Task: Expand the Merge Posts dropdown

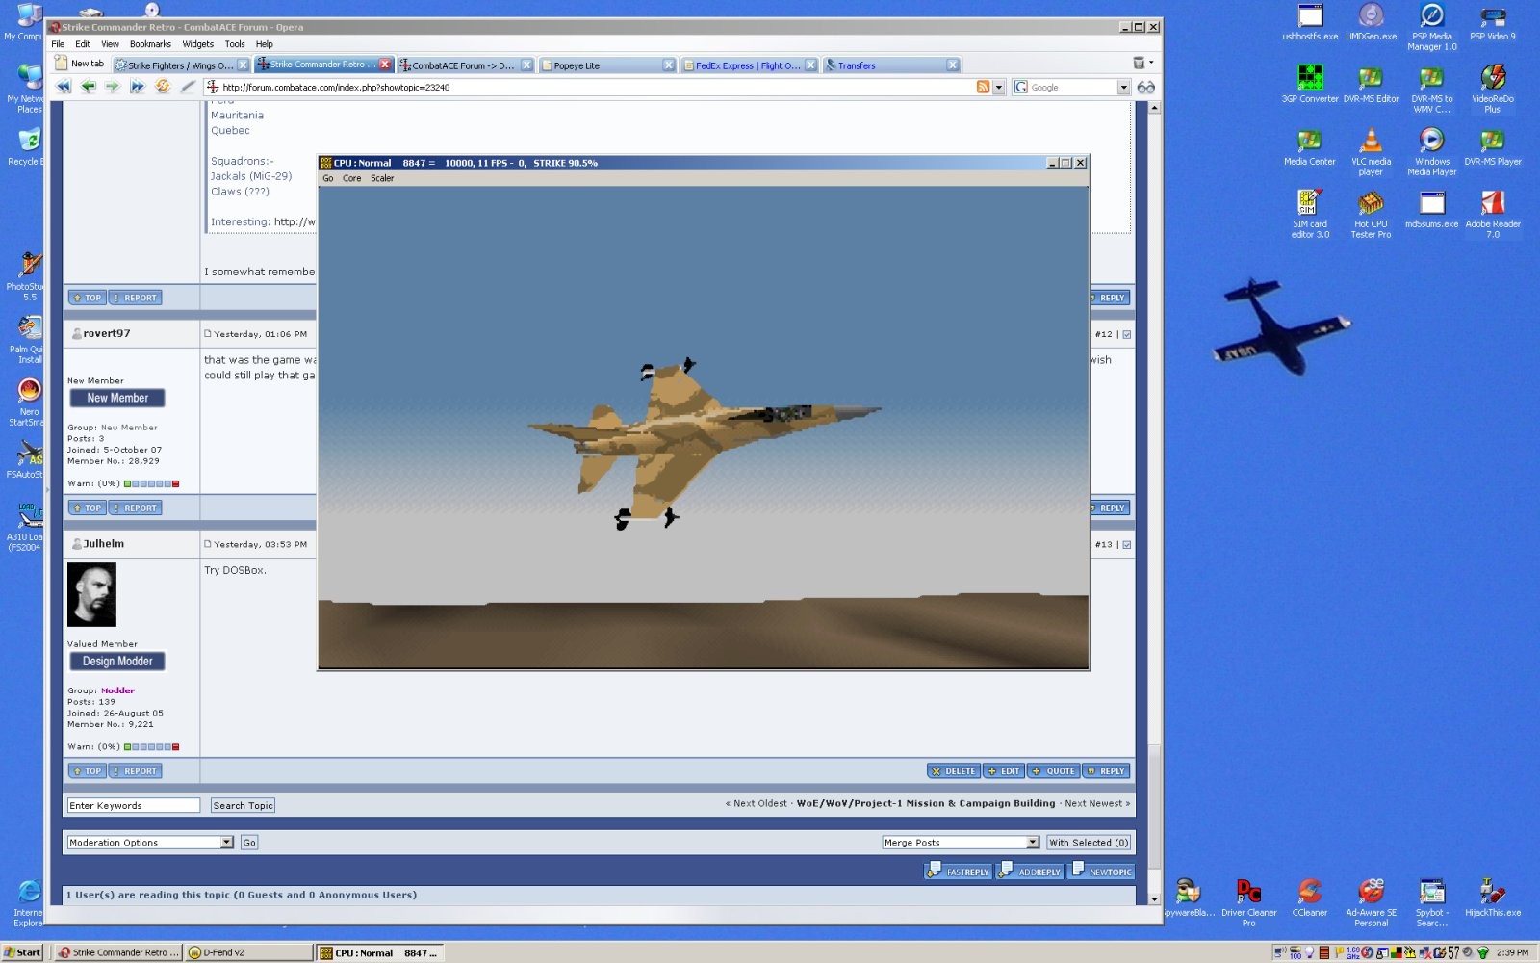Action: tap(1032, 843)
